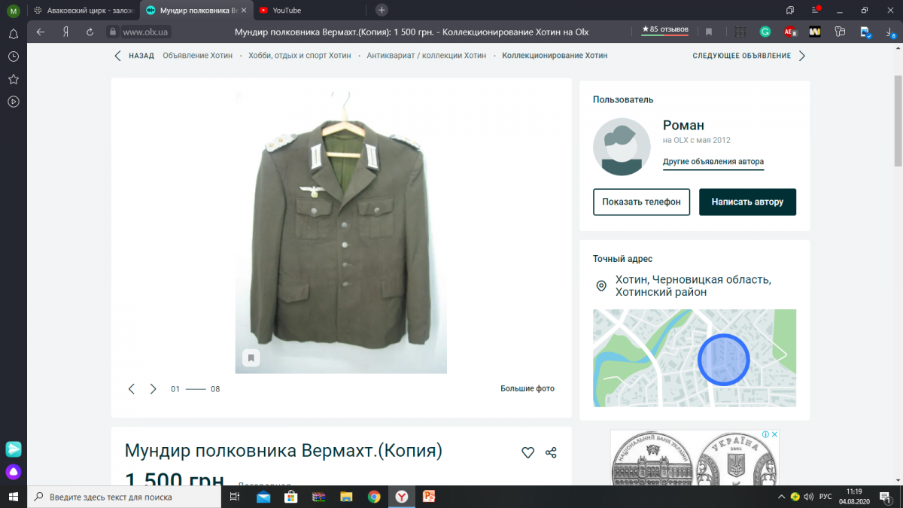Open Task View on taskbar
This screenshot has height=508, width=903.
coord(235,497)
